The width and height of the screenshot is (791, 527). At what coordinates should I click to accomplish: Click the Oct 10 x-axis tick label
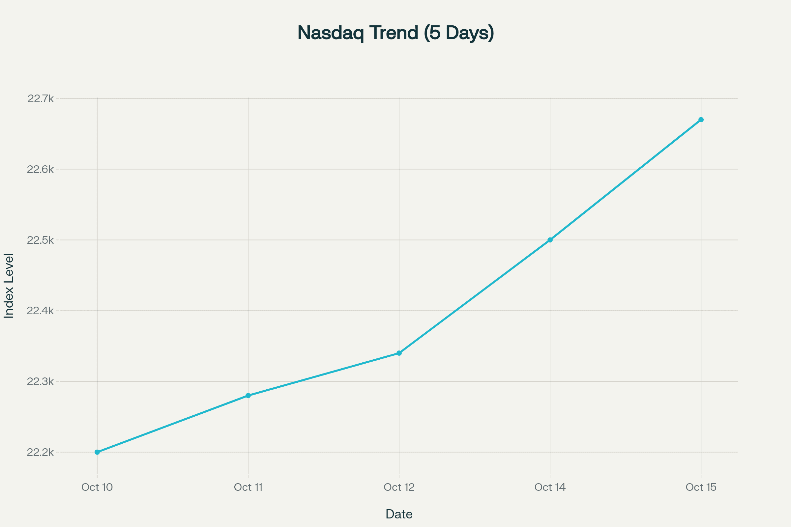[97, 487]
